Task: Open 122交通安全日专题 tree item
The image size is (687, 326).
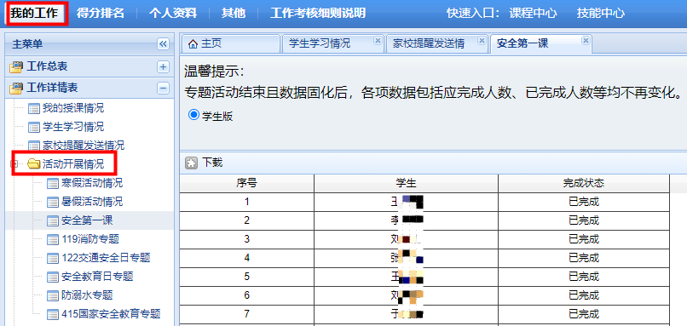Action: (x=106, y=258)
